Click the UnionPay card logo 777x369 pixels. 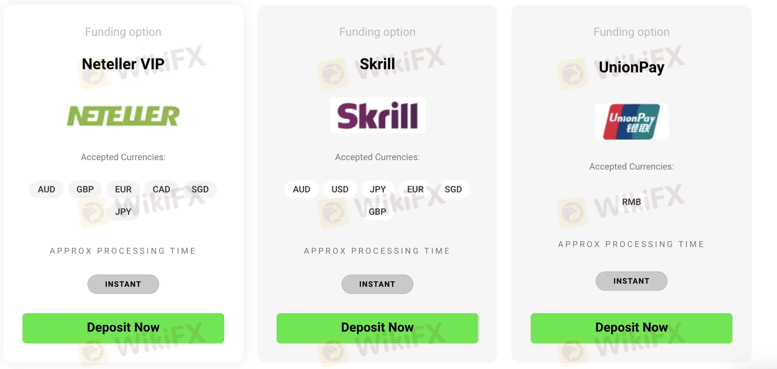coord(631,122)
